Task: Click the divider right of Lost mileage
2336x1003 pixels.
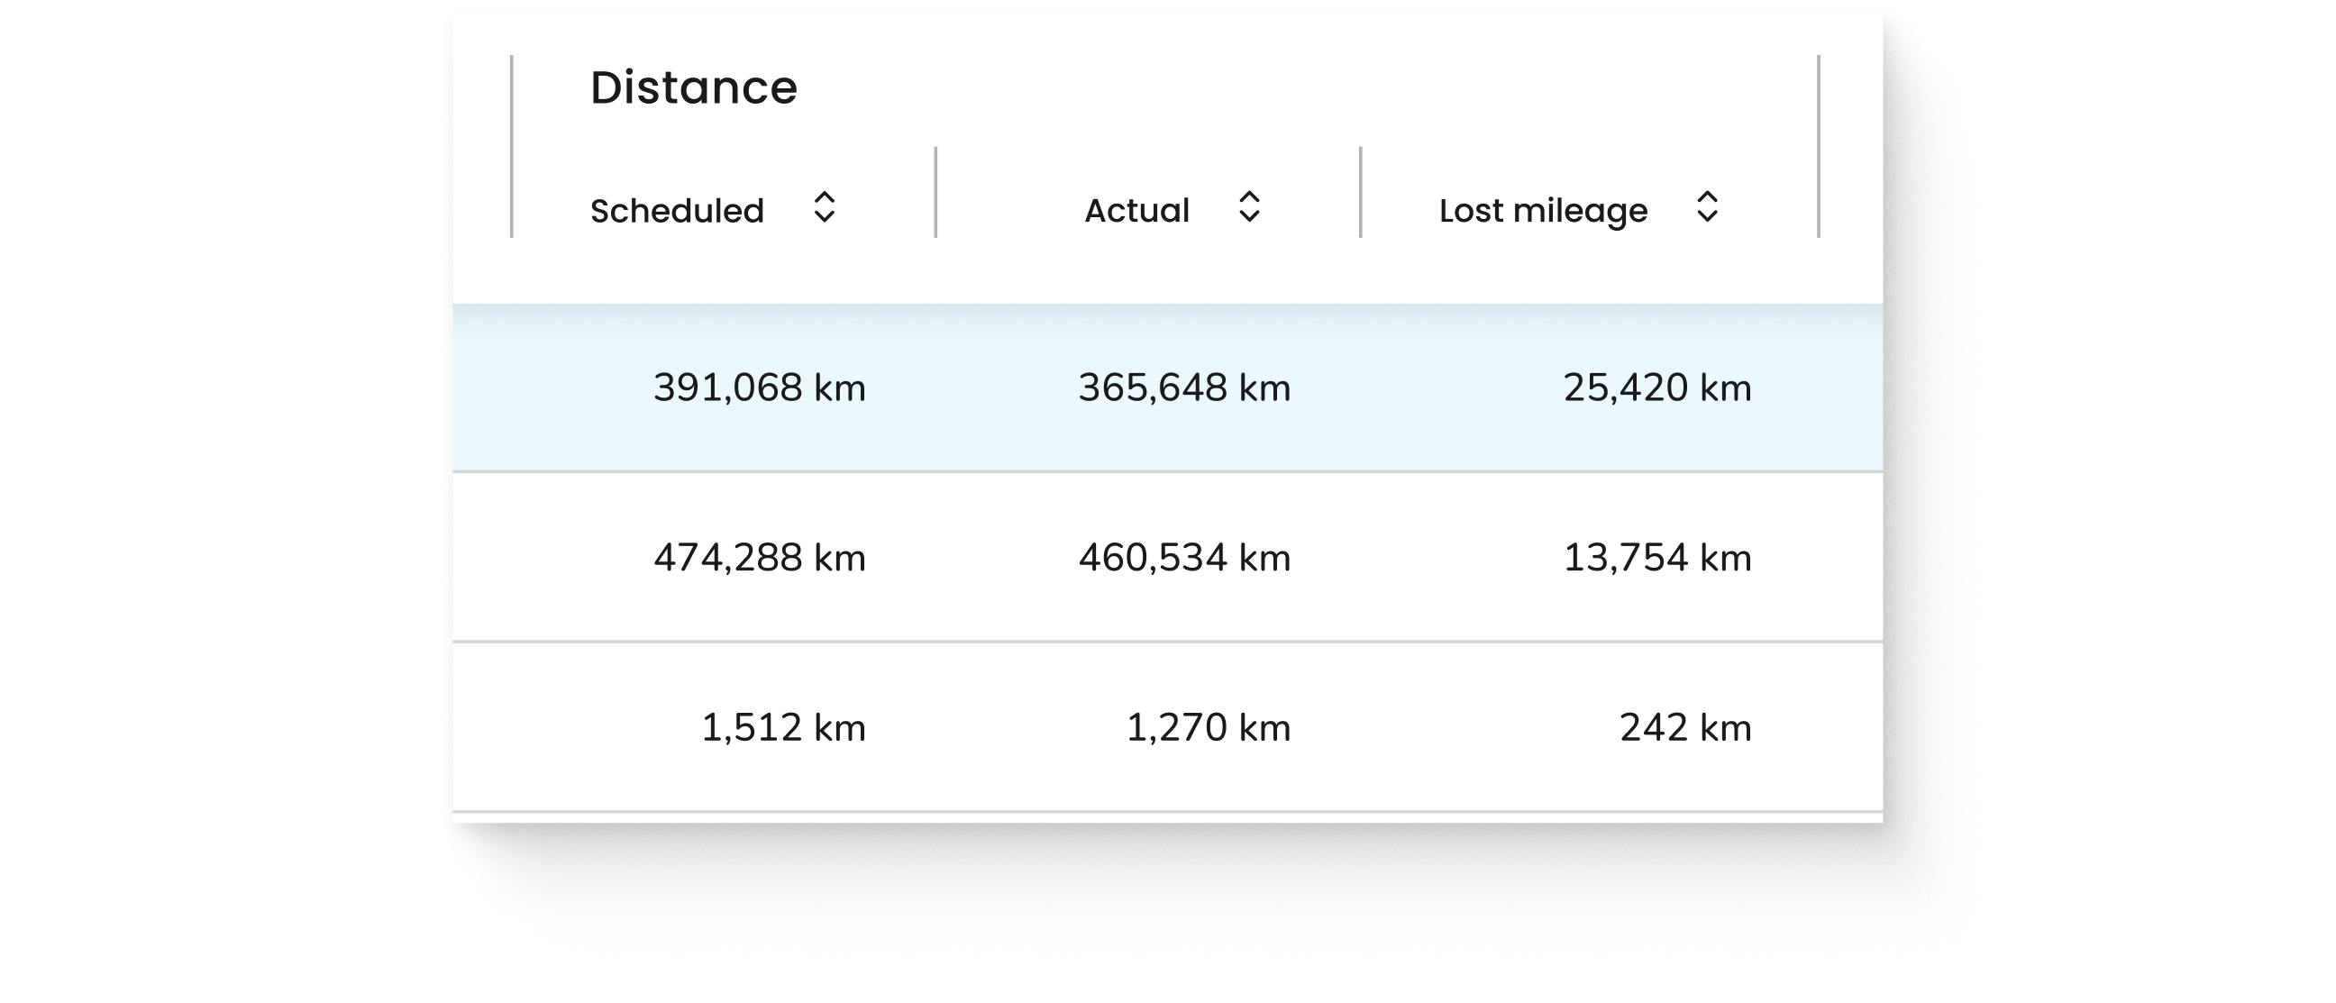Action: pyautogui.click(x=1818, y=146)
